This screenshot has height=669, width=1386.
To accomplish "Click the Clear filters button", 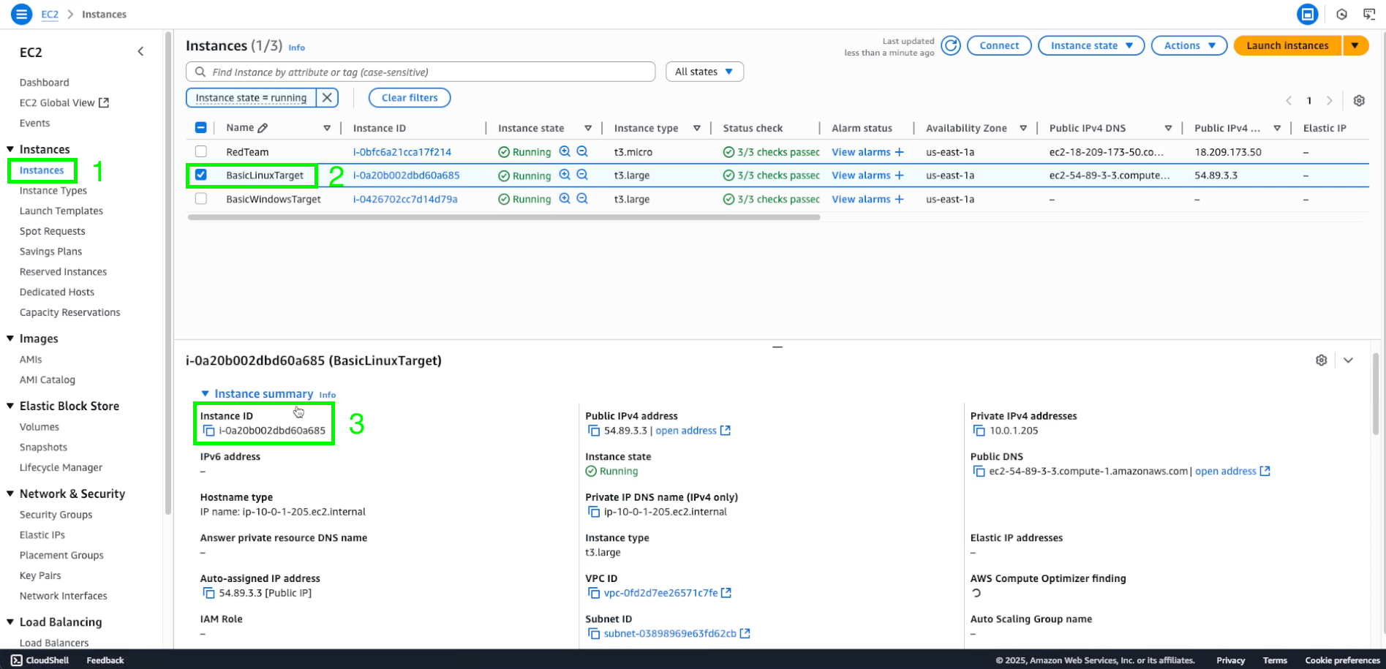I will pos(410,97).
